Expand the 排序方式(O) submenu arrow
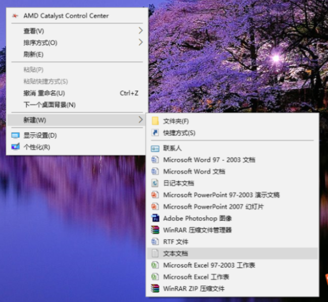 point(140,42)
